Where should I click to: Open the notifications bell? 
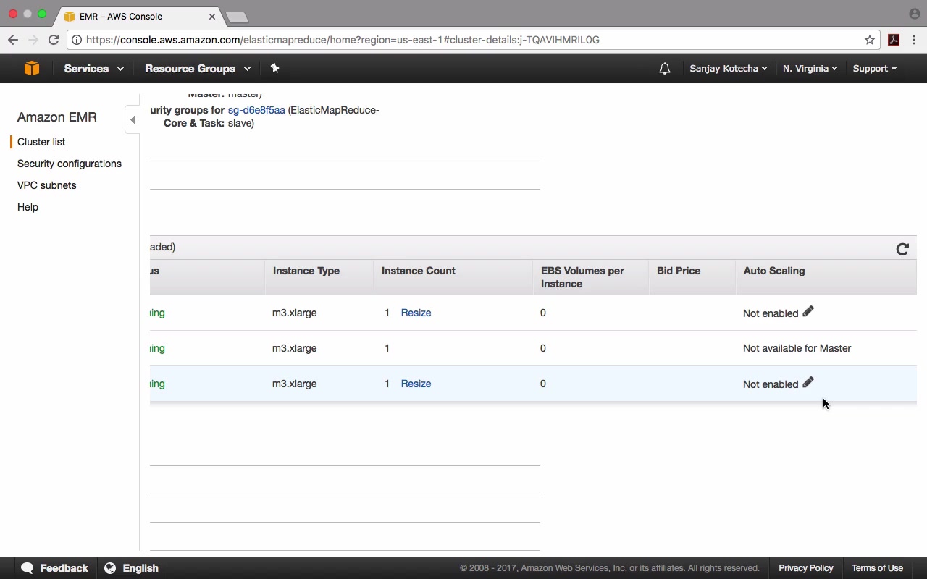coord(665,69)
